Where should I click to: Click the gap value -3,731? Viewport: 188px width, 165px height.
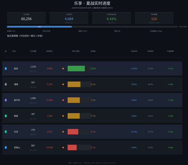tap(50, 132)
